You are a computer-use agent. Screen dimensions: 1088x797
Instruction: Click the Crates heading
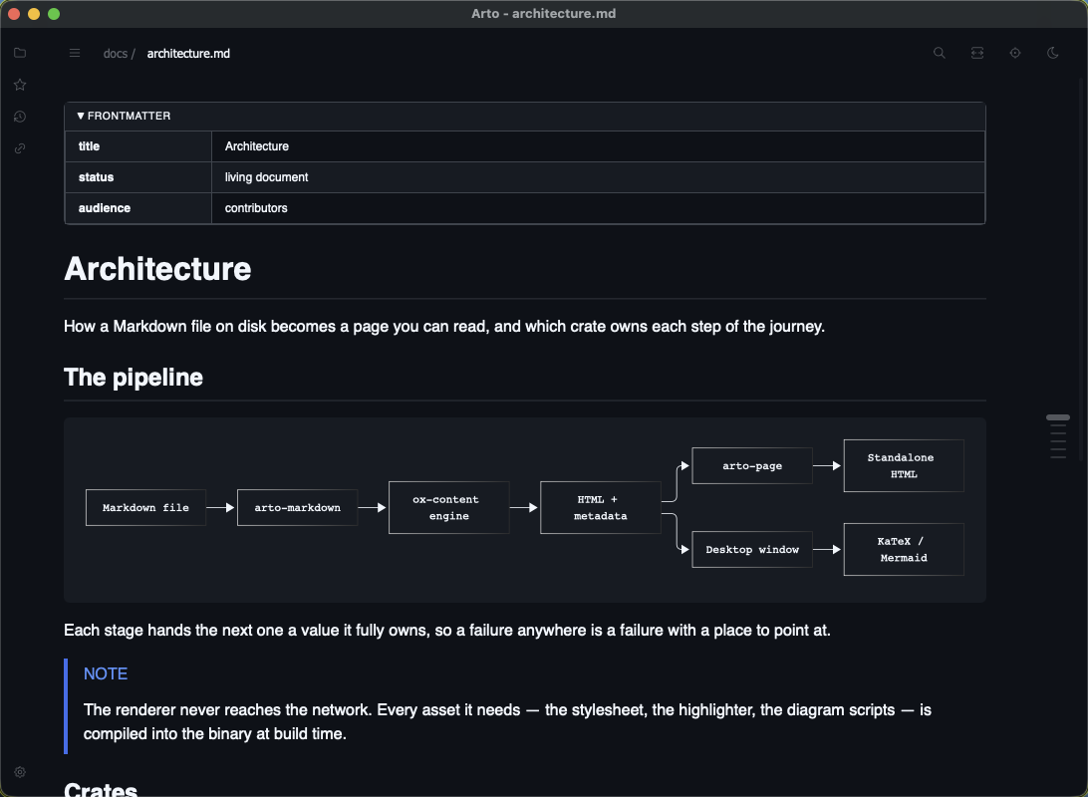[x=101, y=789]
